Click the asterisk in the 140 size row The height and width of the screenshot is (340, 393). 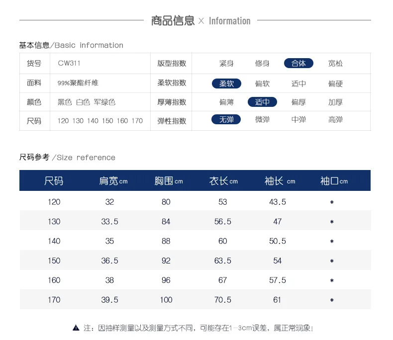[x=332, y=242]
